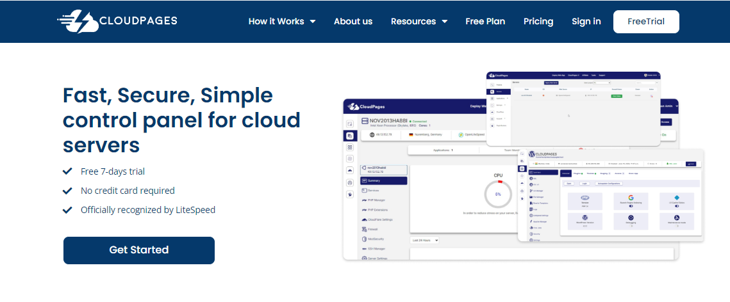Open CloudFlare Settings in the dashboard sidebar
Viewport: 730px width, 302px height.
(x=377, y=219)
